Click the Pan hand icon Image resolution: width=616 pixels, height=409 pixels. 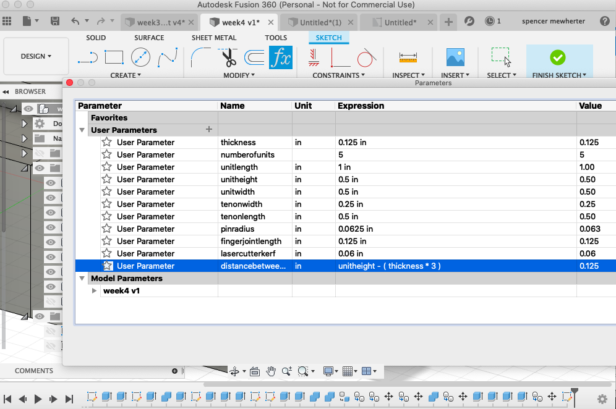[271, 371]
